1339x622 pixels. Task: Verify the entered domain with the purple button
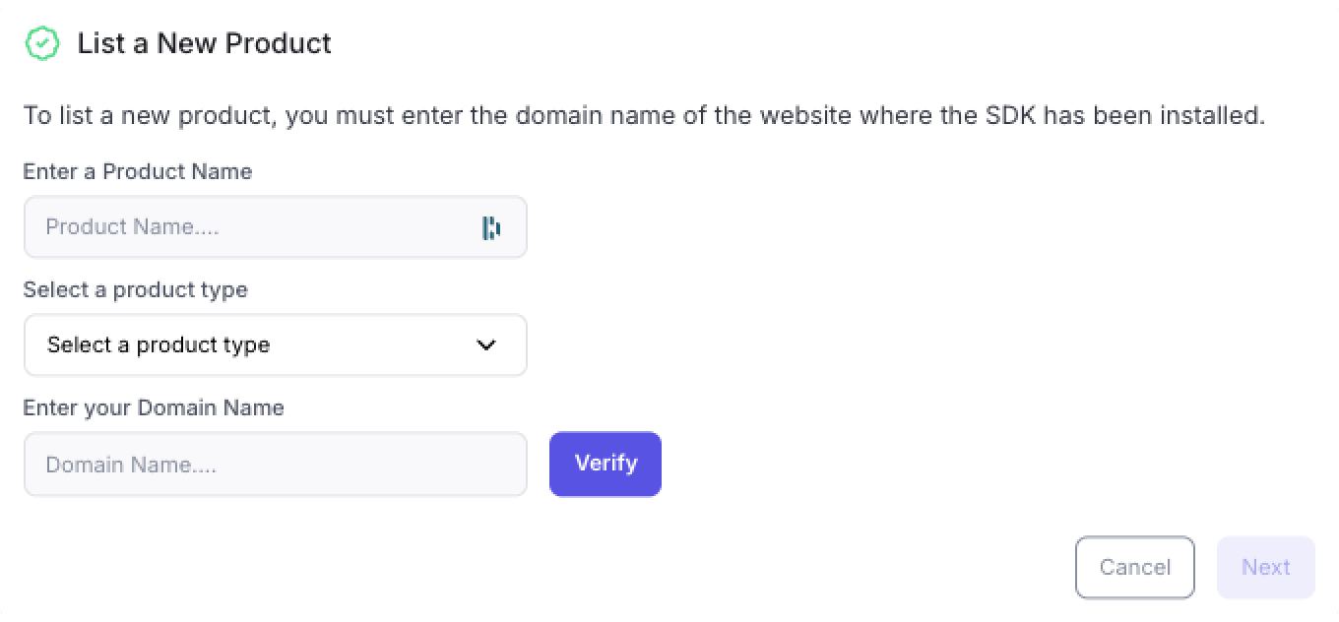click(x=606, y=464)
